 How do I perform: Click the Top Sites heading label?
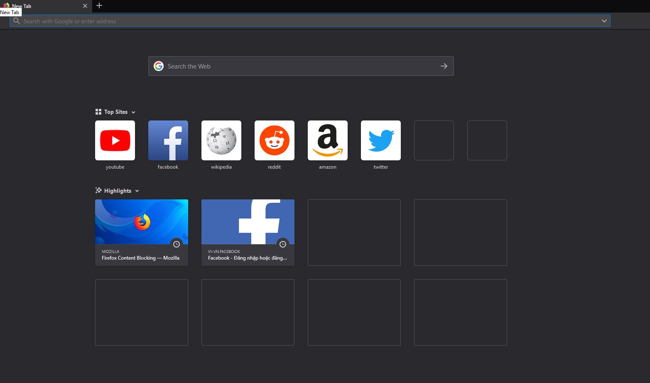click(116, 112)
